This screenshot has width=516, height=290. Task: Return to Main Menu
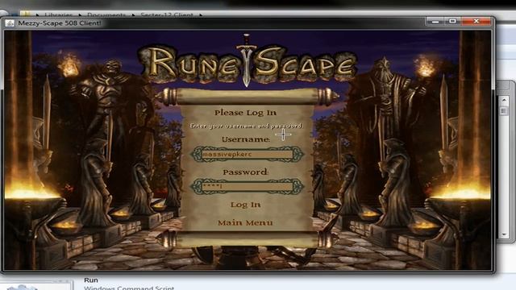(245, 222)
